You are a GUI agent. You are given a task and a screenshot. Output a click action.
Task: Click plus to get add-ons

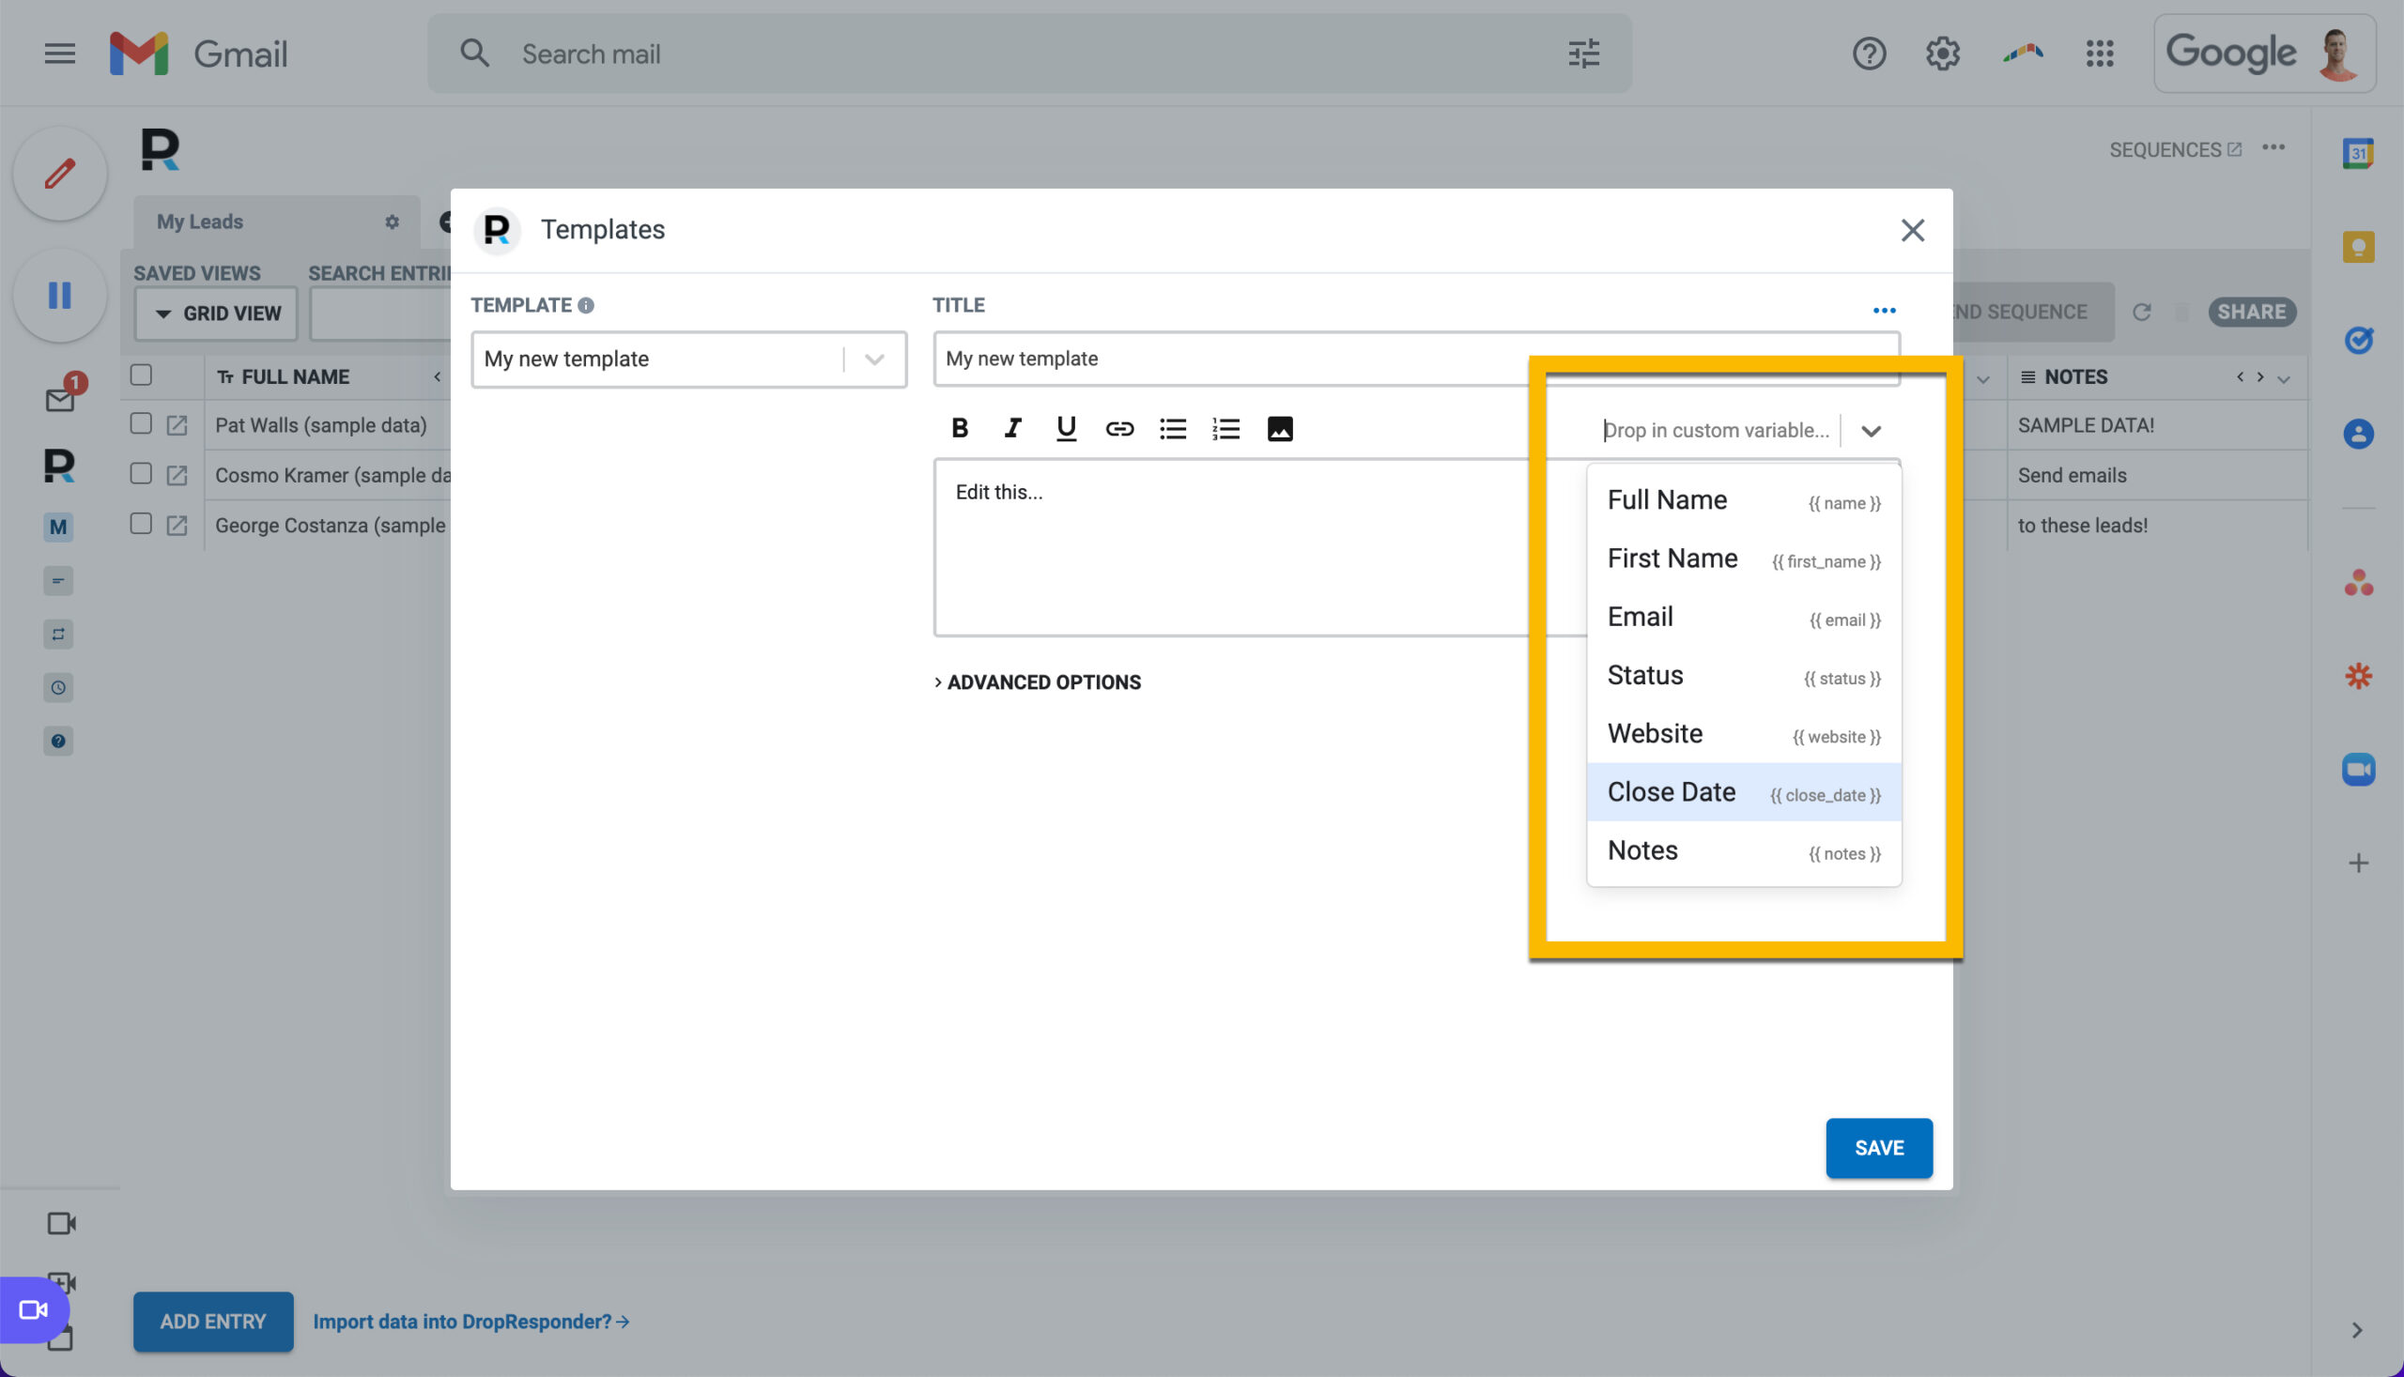pos(2358,863)
